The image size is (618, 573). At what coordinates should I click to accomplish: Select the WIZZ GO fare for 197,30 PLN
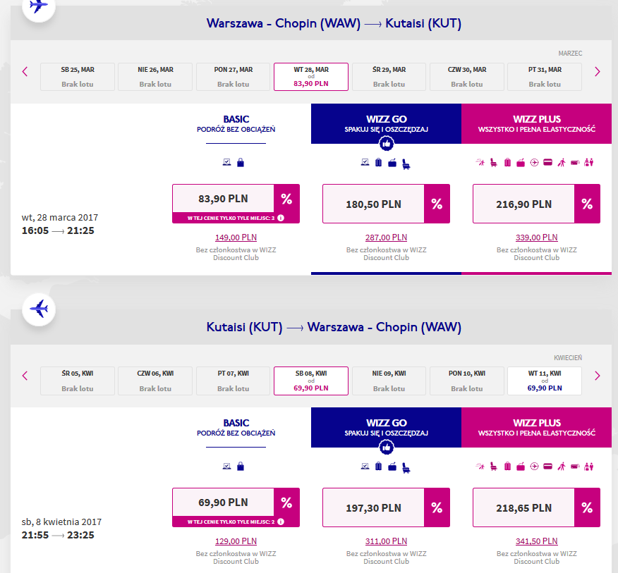pos(387,507)
